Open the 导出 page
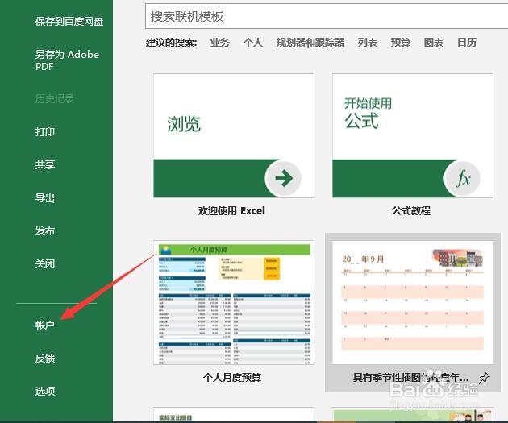Viewport: 508px width, 423px height. 45,197
